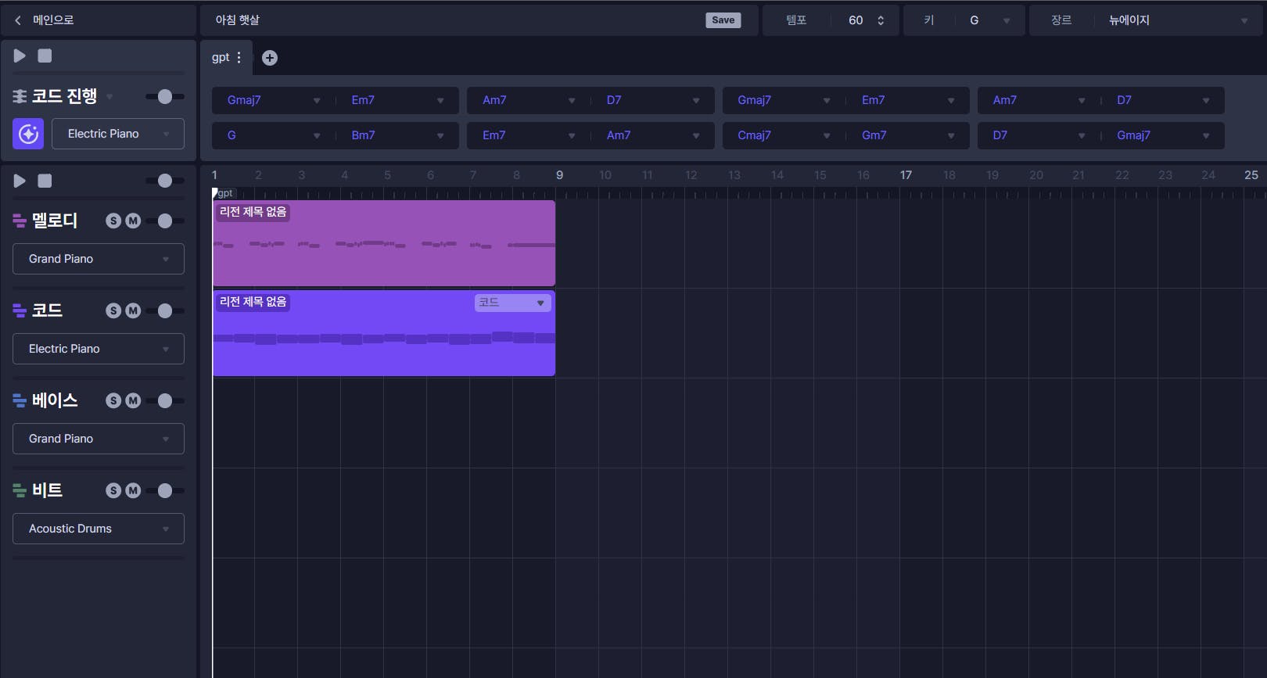Solo the 멜로디 track
The height and width of the screenshot is (678, 1267).
coord(113,221)
